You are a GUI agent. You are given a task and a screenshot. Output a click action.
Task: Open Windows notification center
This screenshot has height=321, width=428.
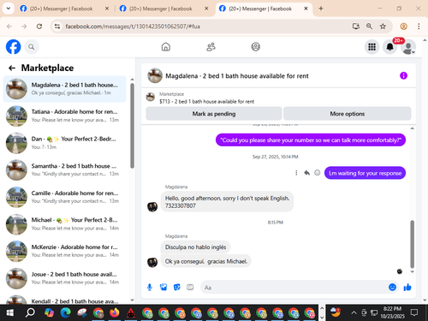pos(414,312)
